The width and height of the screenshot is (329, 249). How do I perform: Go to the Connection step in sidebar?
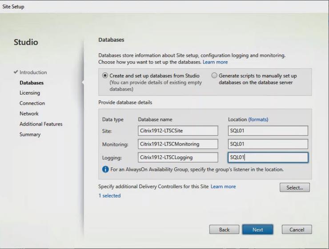coord(32,103)
